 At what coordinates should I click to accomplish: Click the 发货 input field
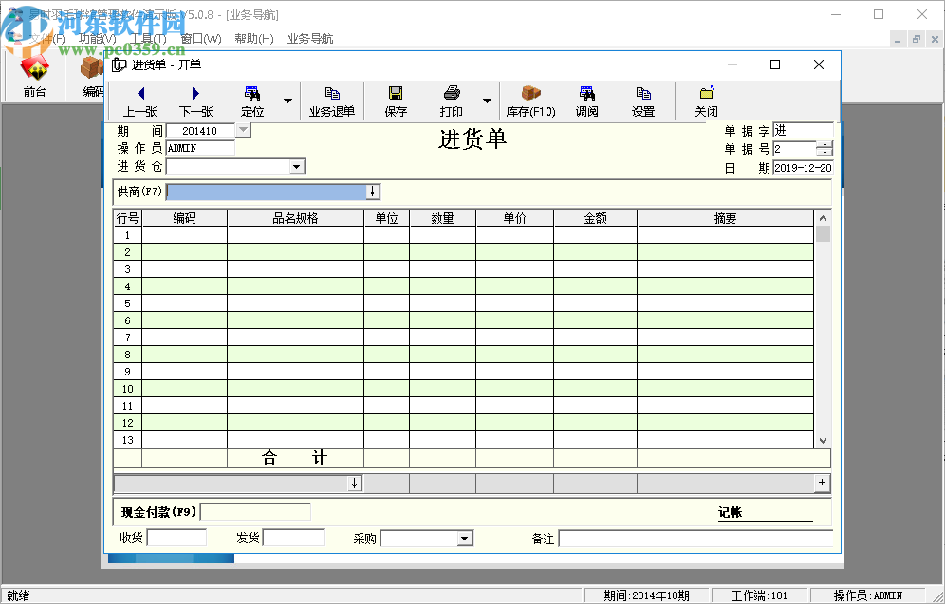[x=294, y=538]
